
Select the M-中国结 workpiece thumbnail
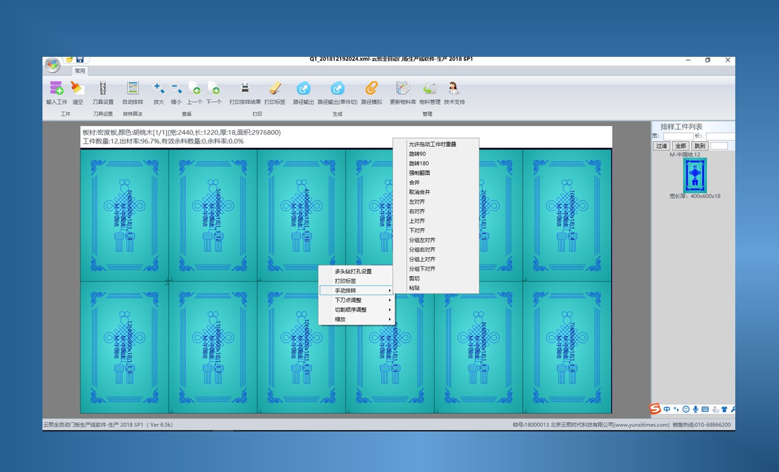tap(695, 175)
